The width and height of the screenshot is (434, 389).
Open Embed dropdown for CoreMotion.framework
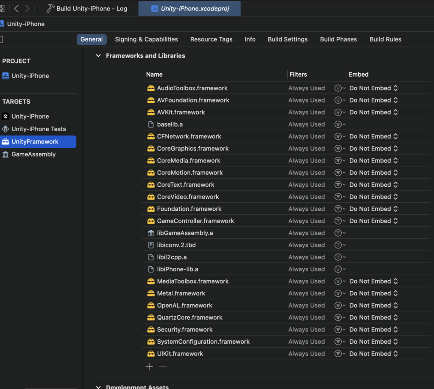373,173
